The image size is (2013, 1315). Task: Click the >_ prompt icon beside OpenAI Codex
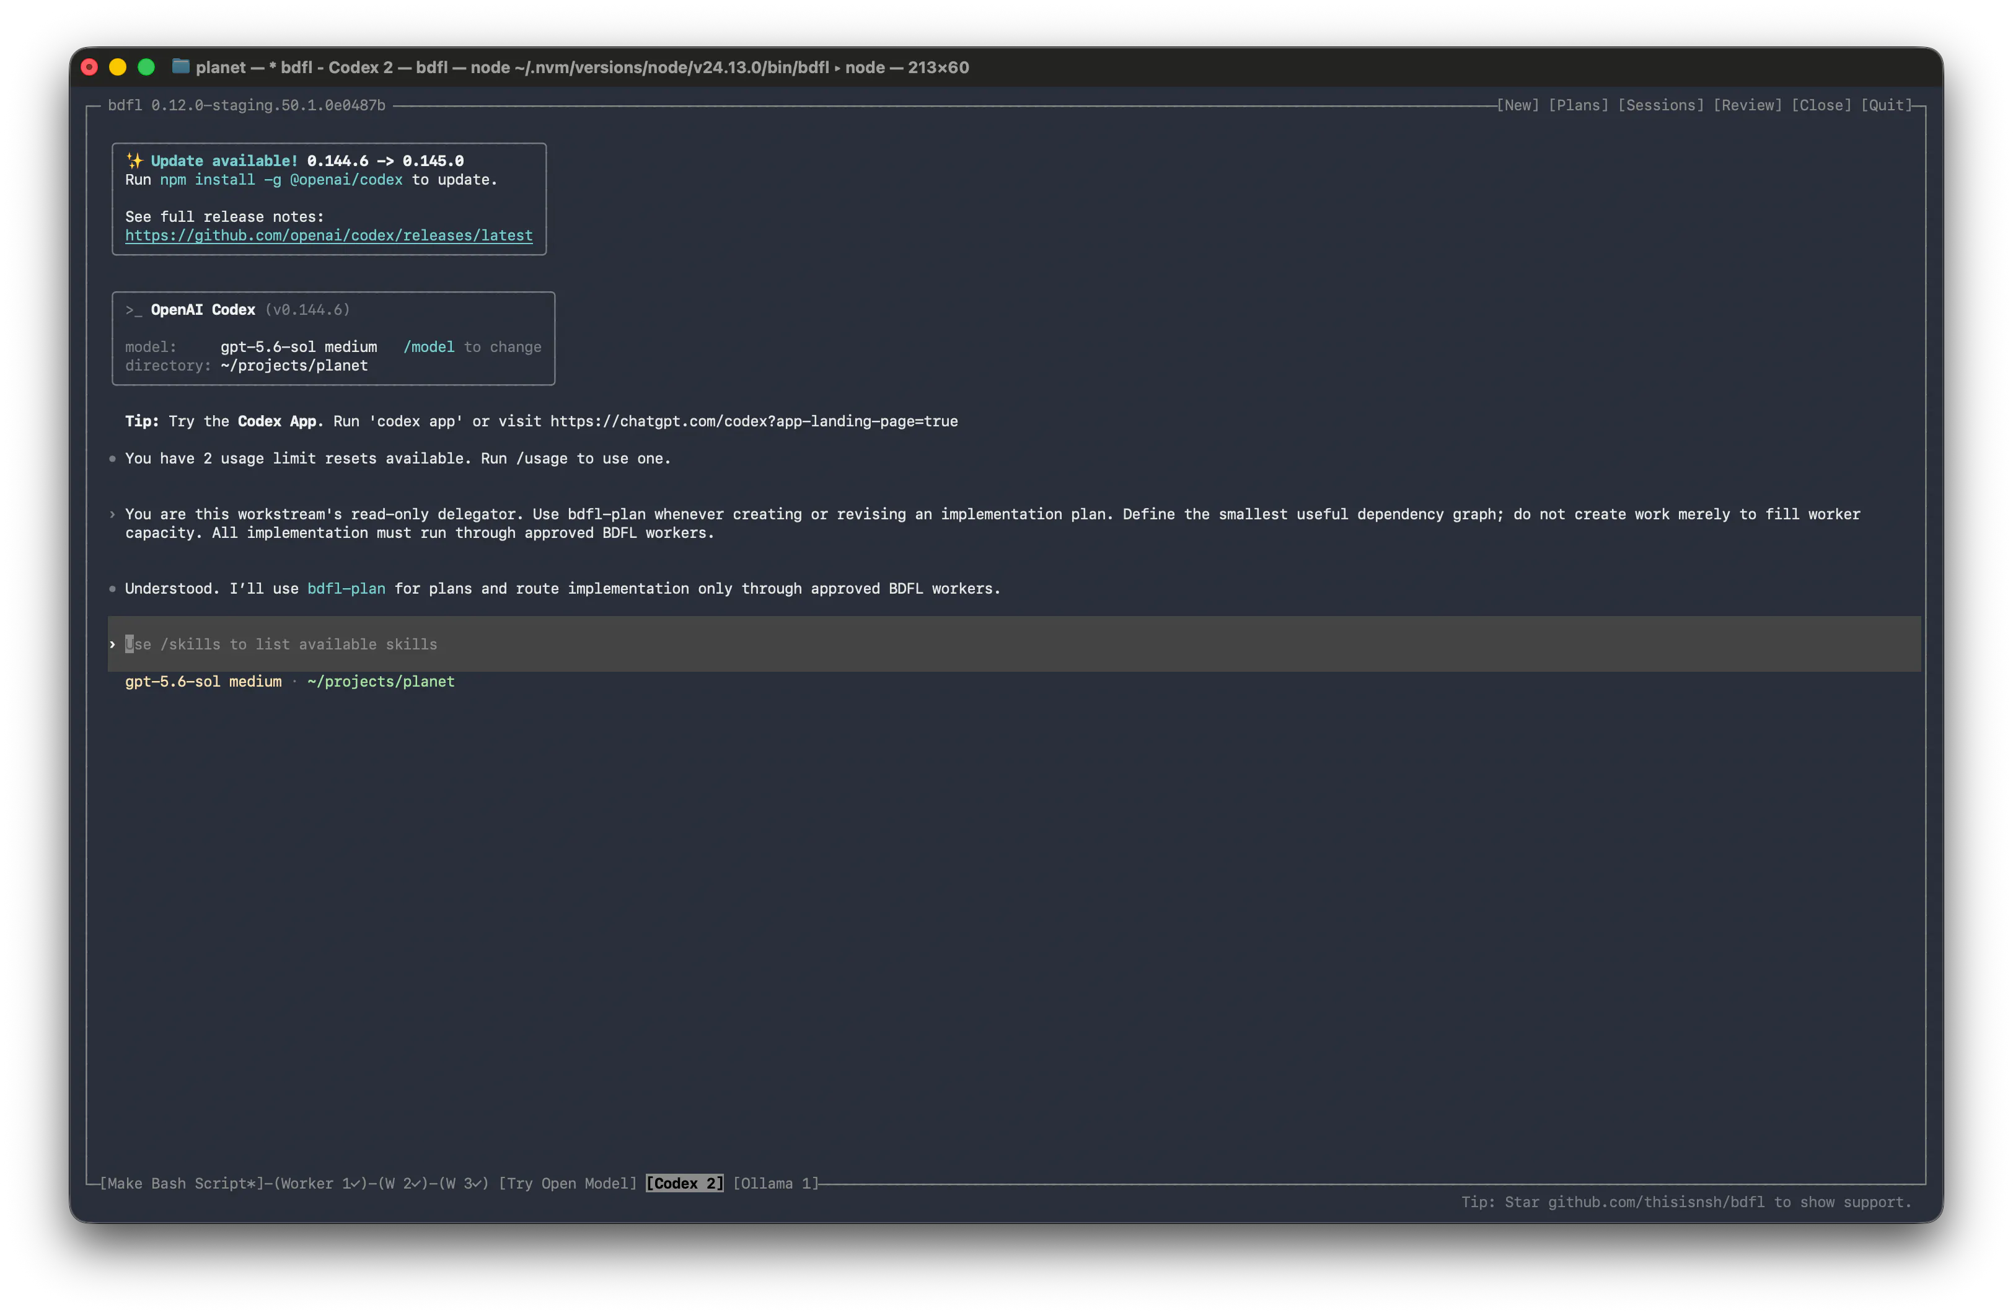[x=134, y=310]
